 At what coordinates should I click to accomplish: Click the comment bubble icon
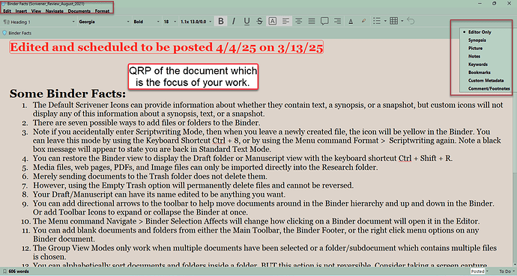(x=324, y=22)
